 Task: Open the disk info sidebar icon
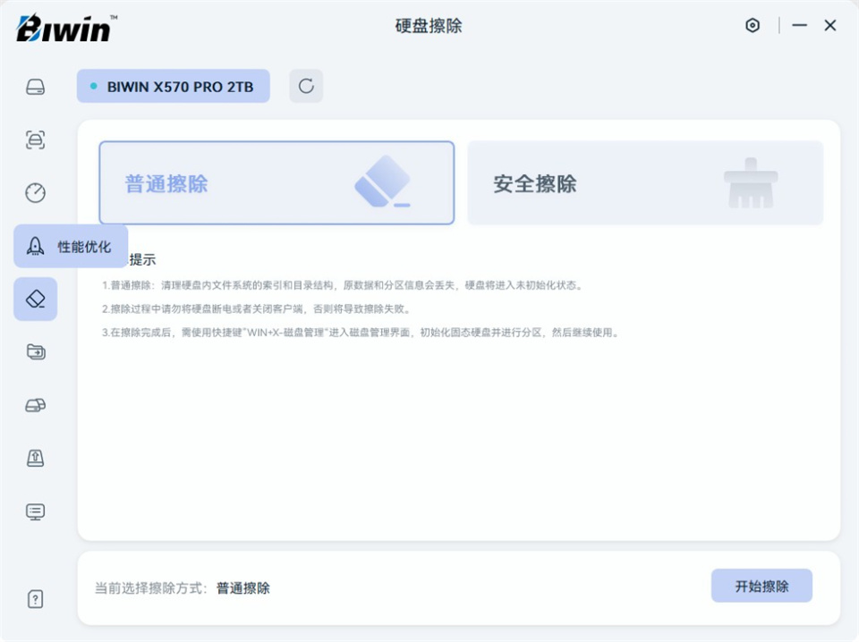click(36, 87)
